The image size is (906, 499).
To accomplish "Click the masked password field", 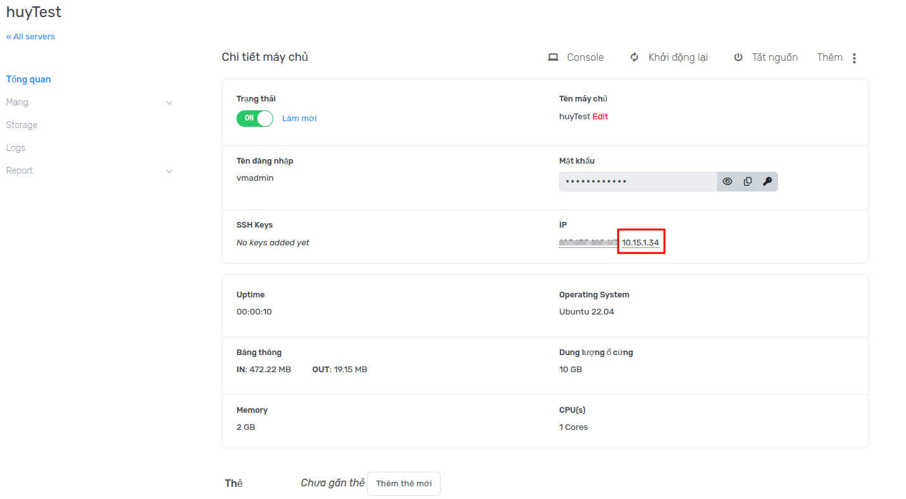I will [x=637, y=181].
